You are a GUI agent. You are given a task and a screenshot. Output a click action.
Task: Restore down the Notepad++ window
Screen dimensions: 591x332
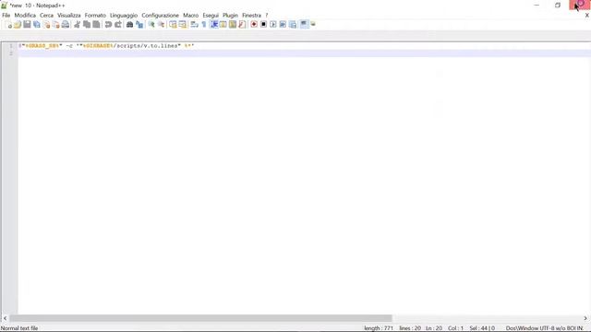click(558, 5)
